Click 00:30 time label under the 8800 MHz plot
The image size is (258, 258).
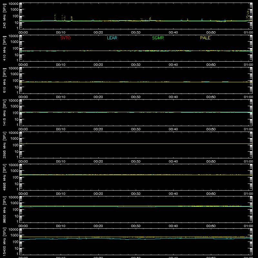pyautogui.click(x=136, y=226)
